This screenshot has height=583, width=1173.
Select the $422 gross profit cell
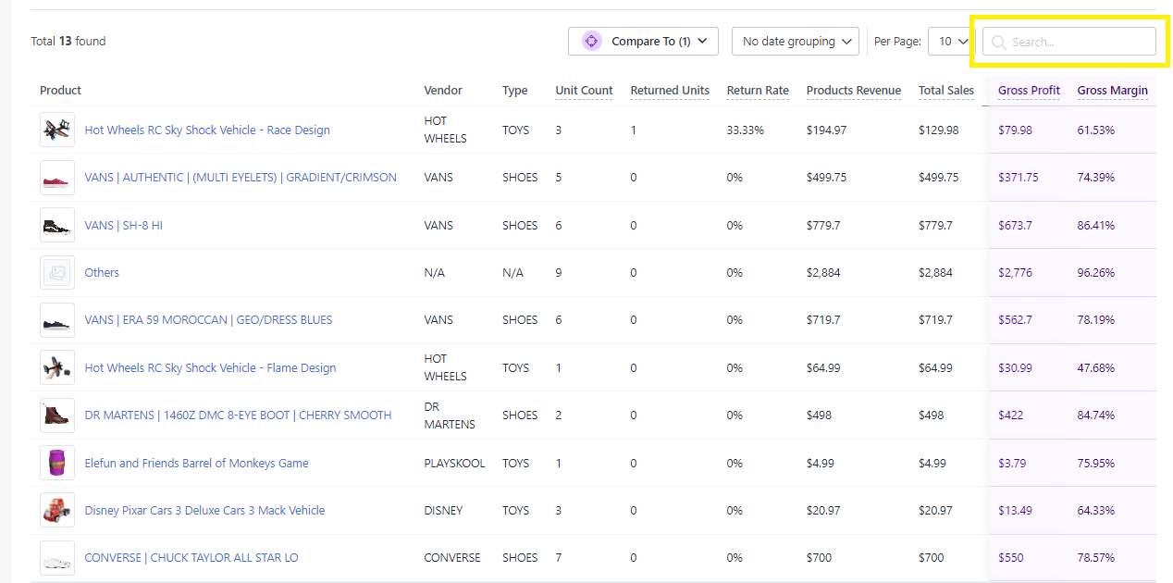(x=1011, y=416)
